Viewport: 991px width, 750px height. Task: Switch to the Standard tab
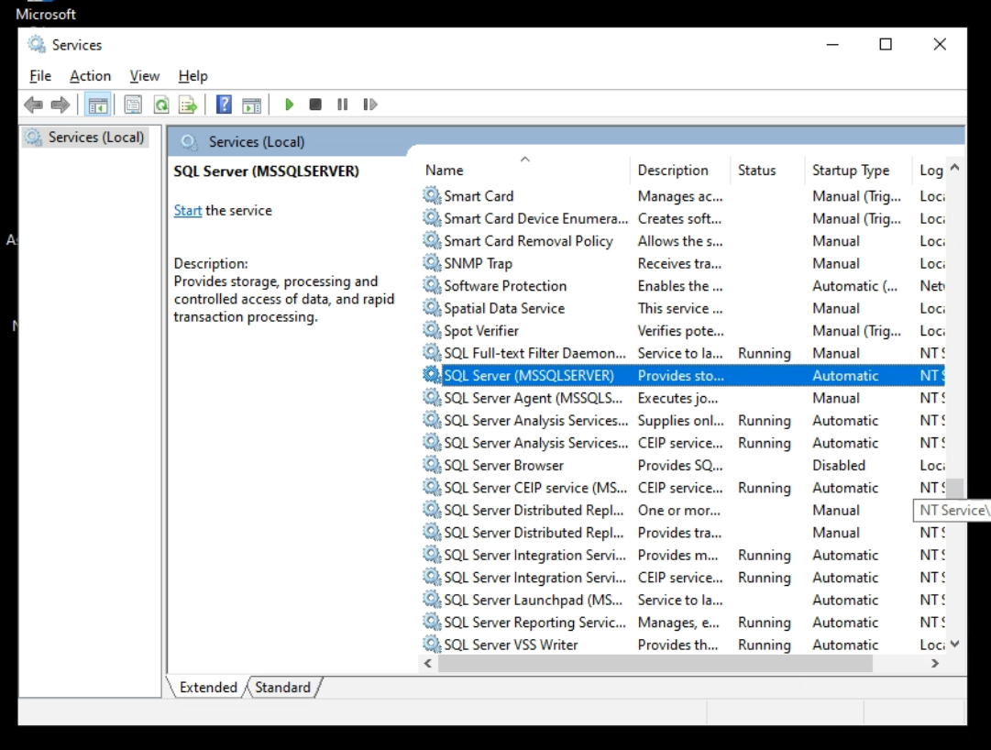click(282, 687)
